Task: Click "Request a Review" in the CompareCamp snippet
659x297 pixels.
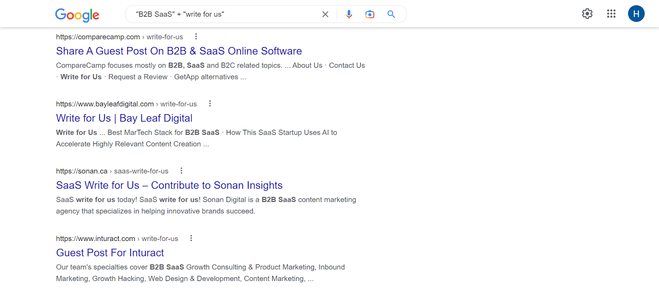Action: 138,77
